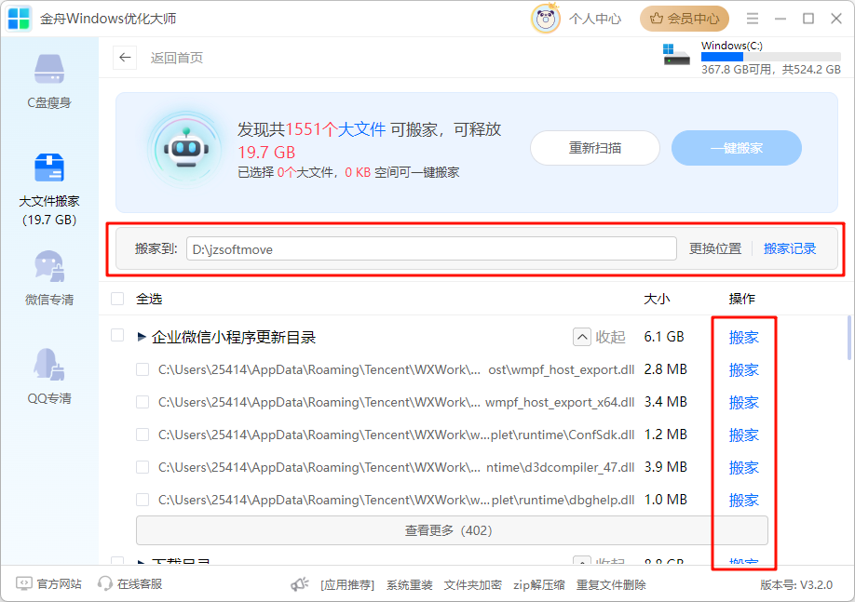The height and width of the screenshot is (602, 855).
Task: Click 官方网站 text link
Action: (59, 584)
